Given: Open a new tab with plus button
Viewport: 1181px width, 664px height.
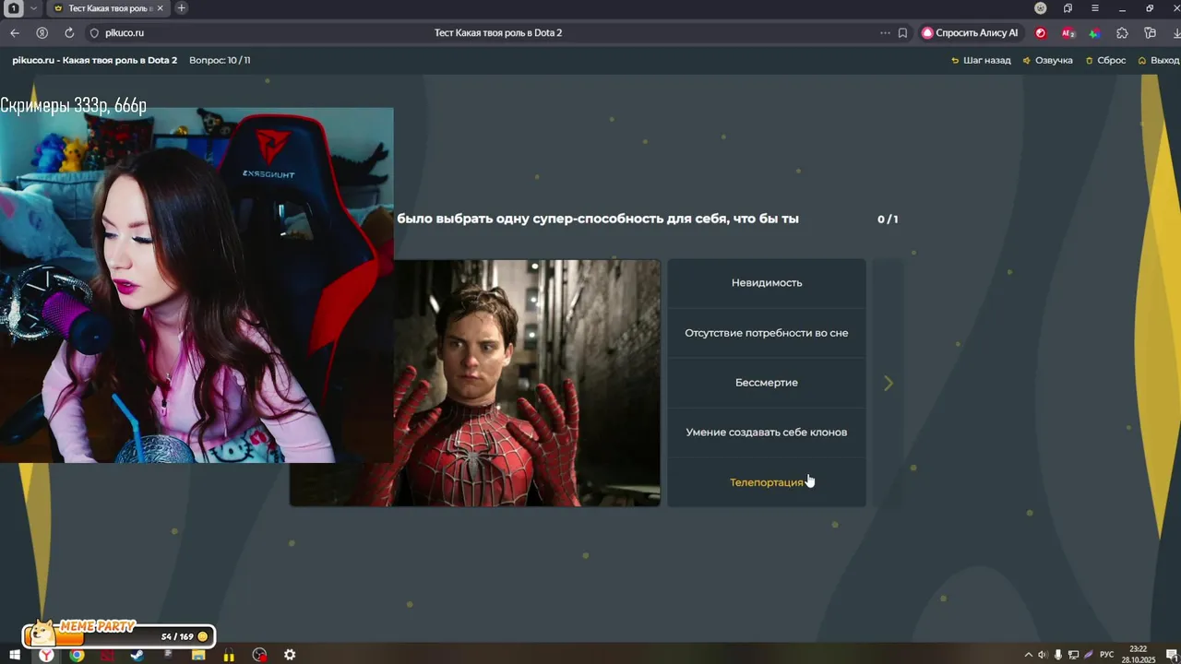Looking at the screenshot, I should coord(182,8).
